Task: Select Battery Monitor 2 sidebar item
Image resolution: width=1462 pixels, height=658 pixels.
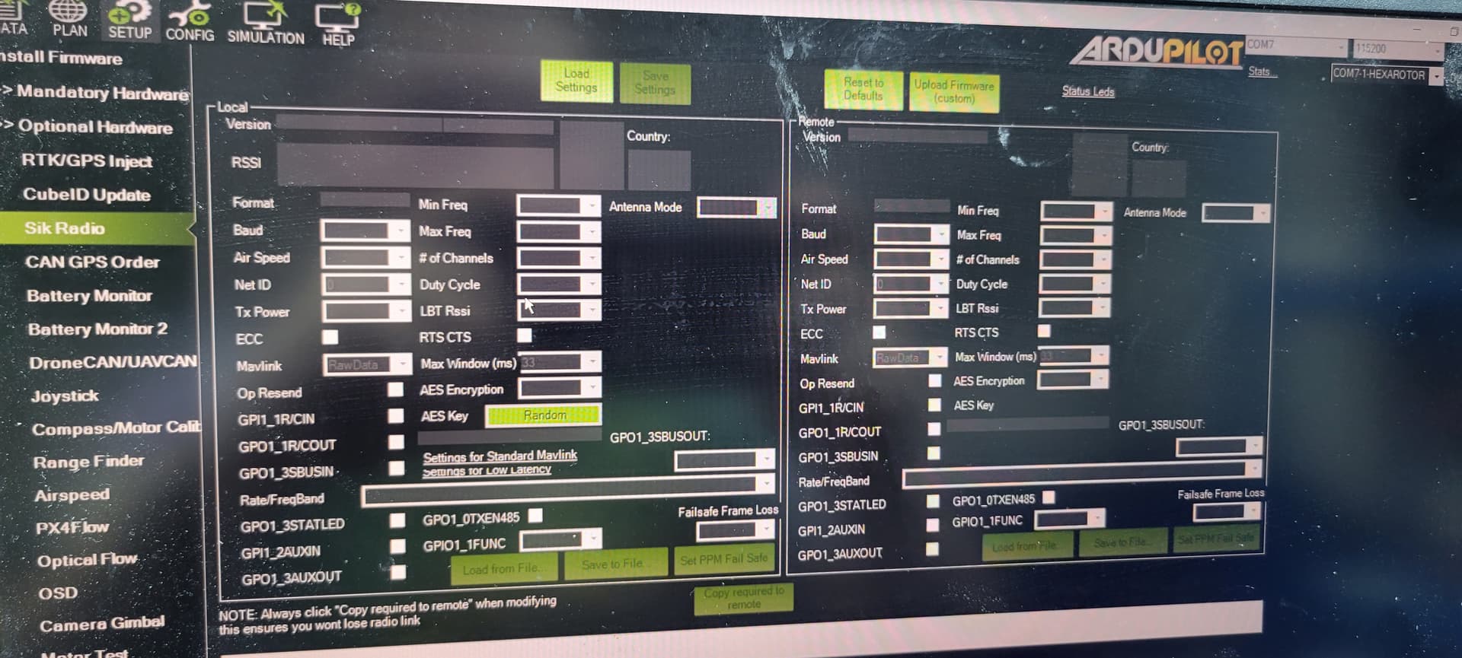Action: coord(97,329)
